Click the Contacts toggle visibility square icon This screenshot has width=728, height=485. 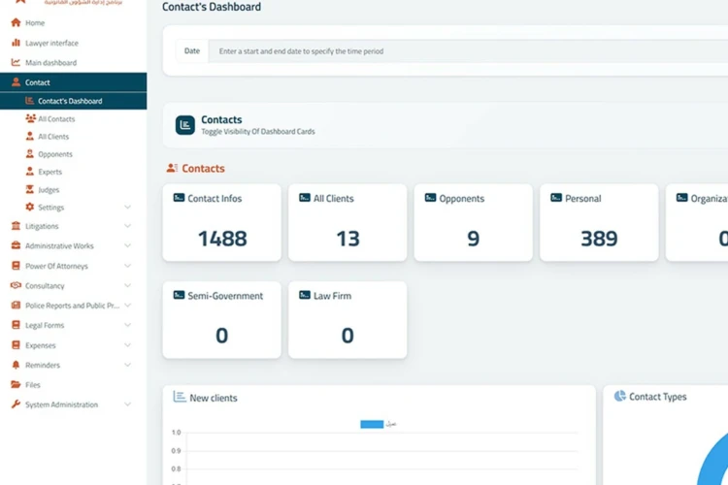[184, 125]
